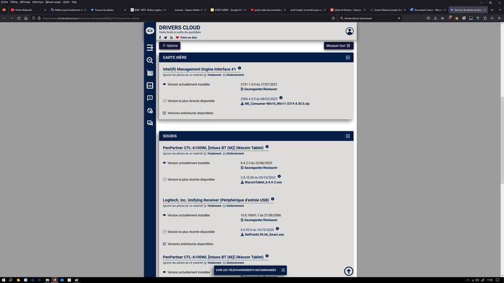
Task: Click the sidebar detection magnifier icon
Action: tap(150, 60)
